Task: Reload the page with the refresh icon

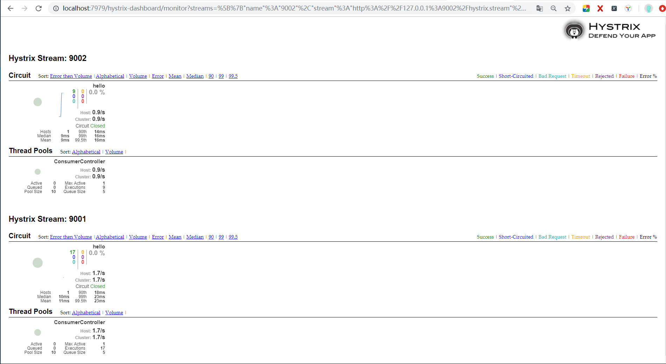Action: click(38, 8)
